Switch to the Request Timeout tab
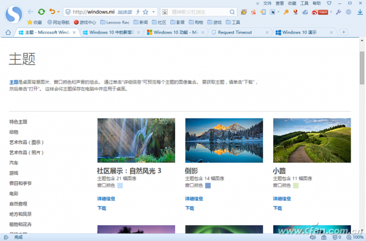 [x=240, y=32]
